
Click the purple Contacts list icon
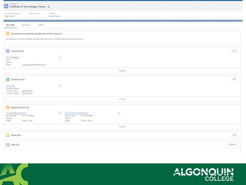(8, 51)
